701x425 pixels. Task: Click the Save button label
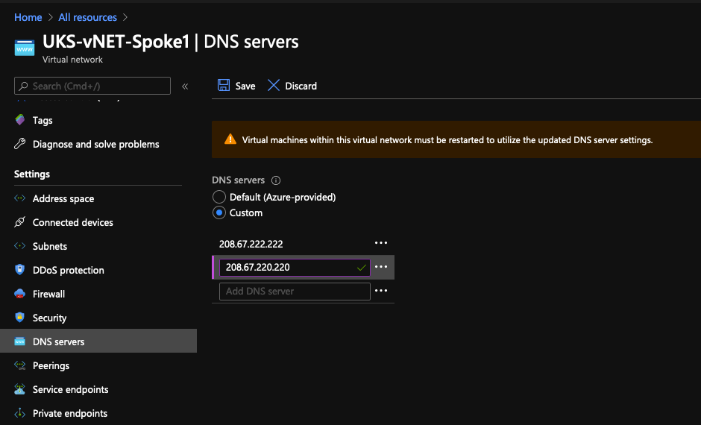(245, 86)
